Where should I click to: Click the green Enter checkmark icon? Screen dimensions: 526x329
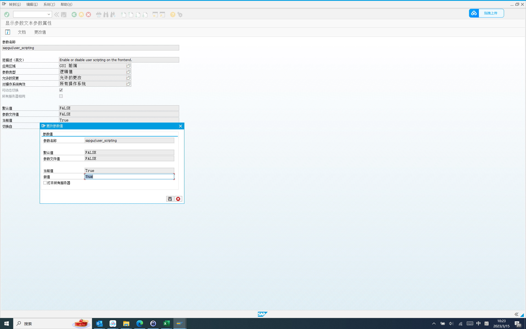pyautogui.click(x=7, y=15)
